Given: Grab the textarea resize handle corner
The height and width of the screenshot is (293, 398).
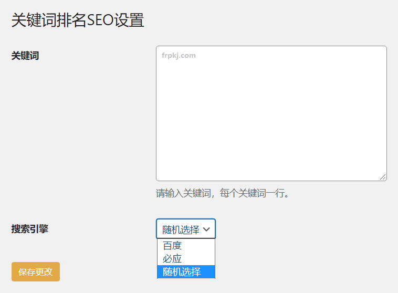Looking at the screenshot, I should 383,177.
